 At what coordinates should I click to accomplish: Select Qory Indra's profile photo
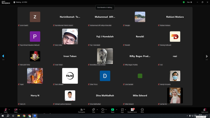click(70, 36)
